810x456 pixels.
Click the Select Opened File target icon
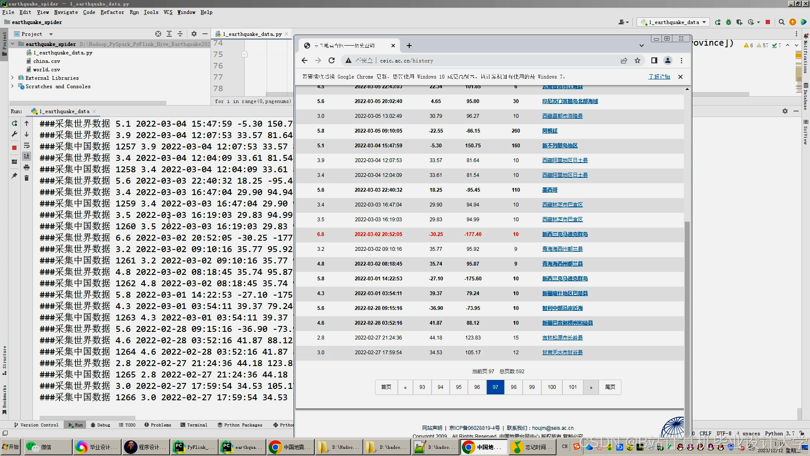tap(158, 34)
